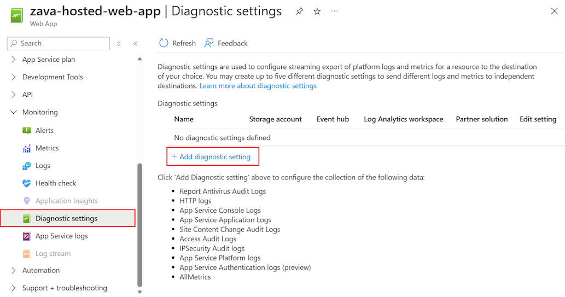This screenshot has width=565, height=297.
Task: Toggle expand/collapse all menu groups arrows
Action: [119, 44]
